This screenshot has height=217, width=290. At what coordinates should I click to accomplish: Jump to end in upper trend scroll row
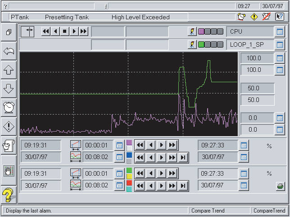click(183, 158)
